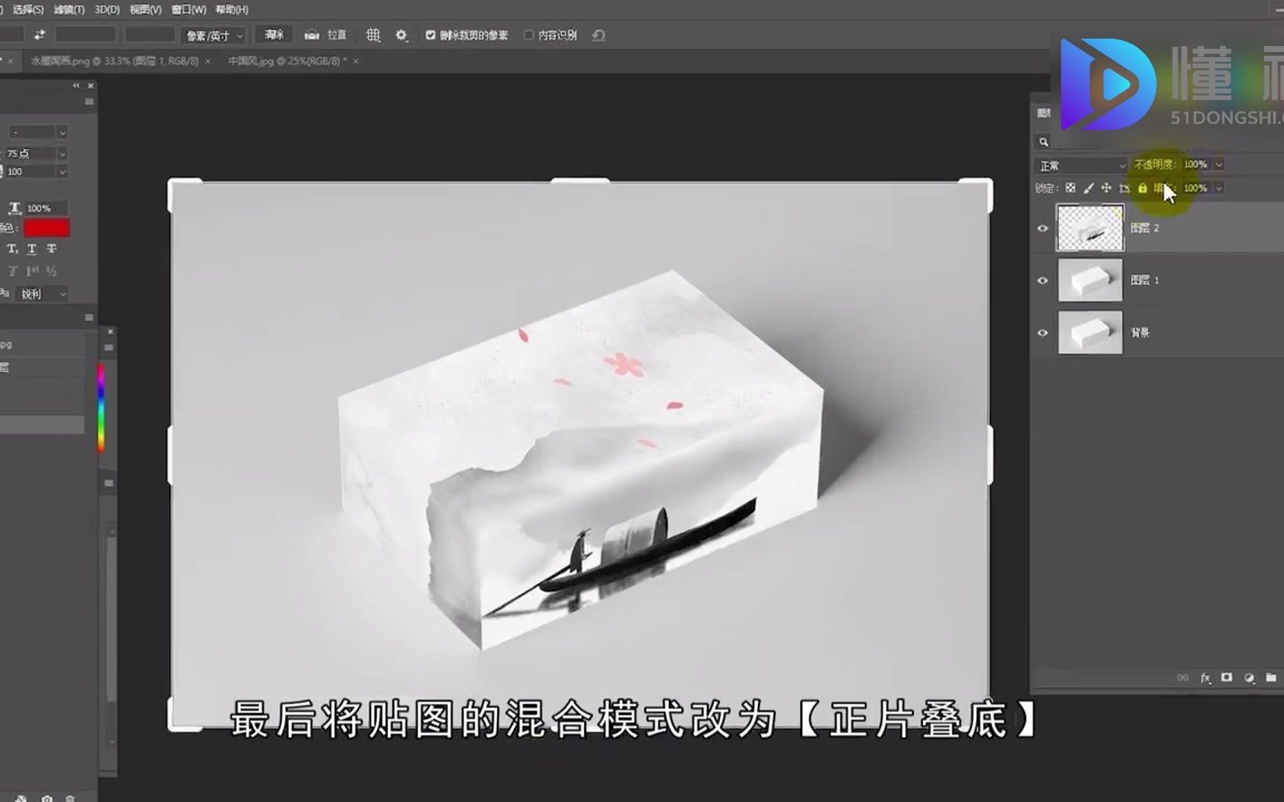Hide 图层 1 with eye icon
This screenshot has width=1284, height=802.
click(x=1043, y=280)
